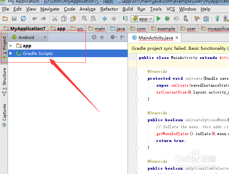Select Gradle Scripts in project tree

tap(68, 54)
